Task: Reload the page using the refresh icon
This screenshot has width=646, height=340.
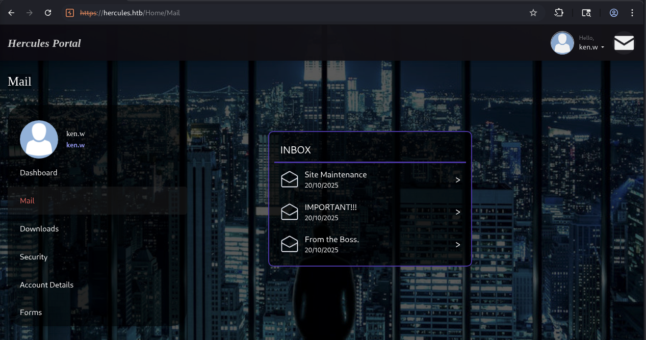Action: [48, 13]
